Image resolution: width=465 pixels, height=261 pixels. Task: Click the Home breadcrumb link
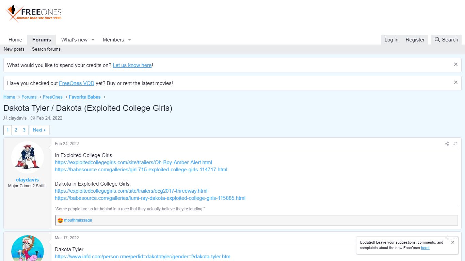click(x=9, y=97)
